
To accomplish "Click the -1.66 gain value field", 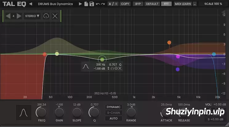I will coord(59,104).
